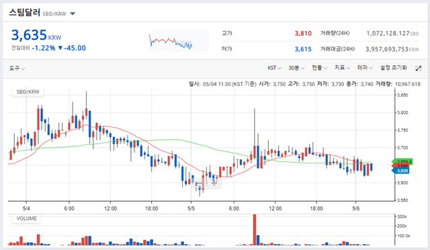The image size is (430, 250).
Task: Expand chart to fullscreen icon
Action: click(x=418, y=68)
